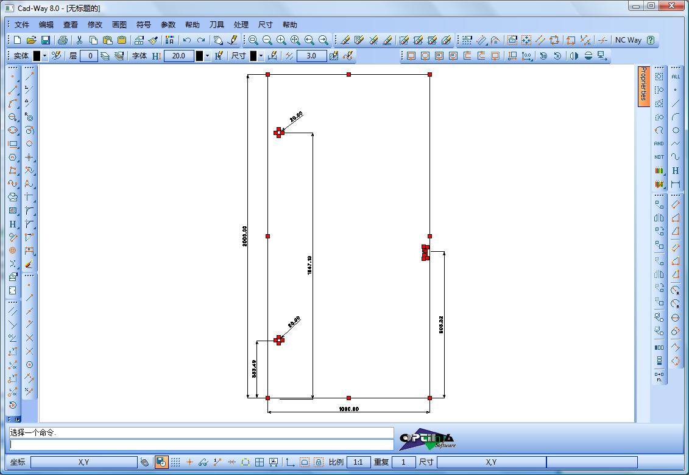
Task: Click the 1000.00 dimension text
Action: pyautogui.click(x=349, y=409)
